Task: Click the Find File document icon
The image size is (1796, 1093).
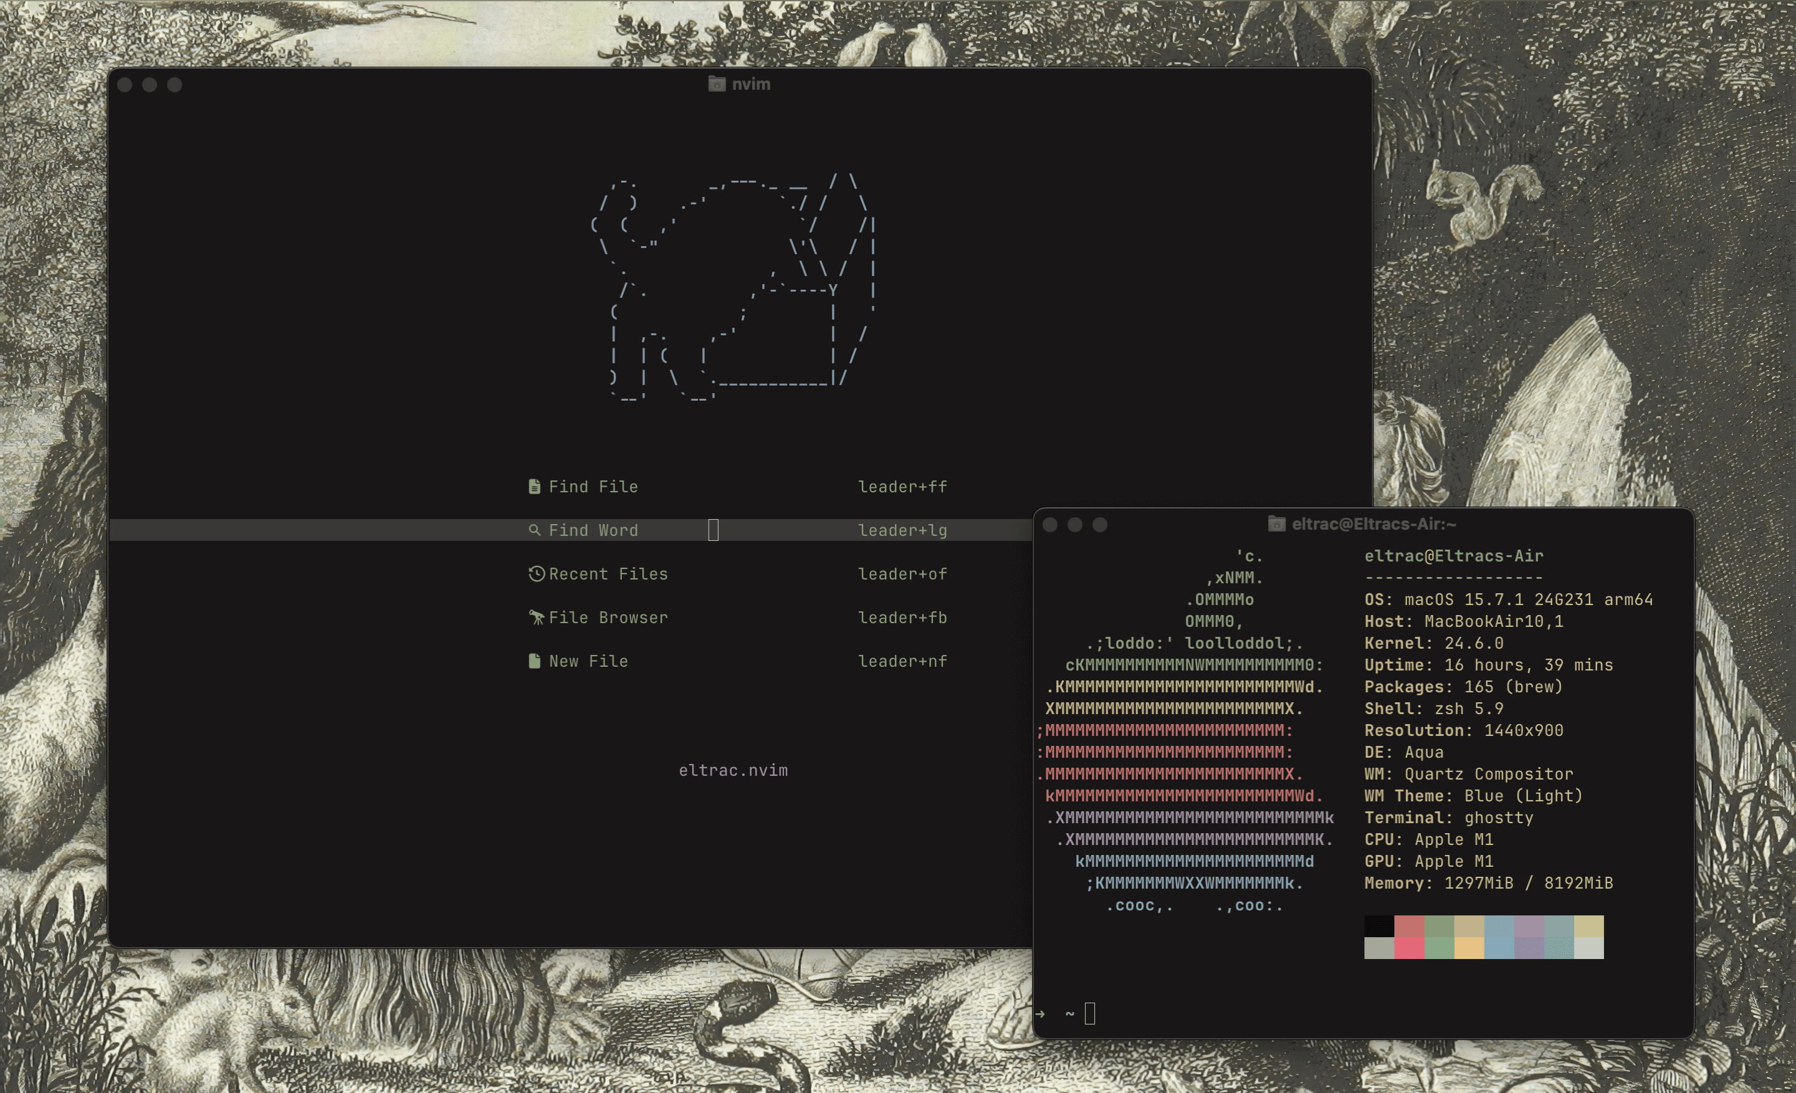Action: pos(534,487)
